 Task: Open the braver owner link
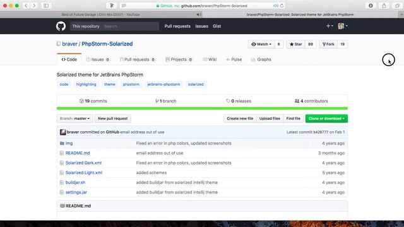point(69,44)
